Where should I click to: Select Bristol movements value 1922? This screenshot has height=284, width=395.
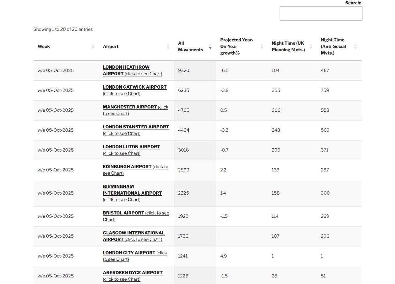click(183, 216)
